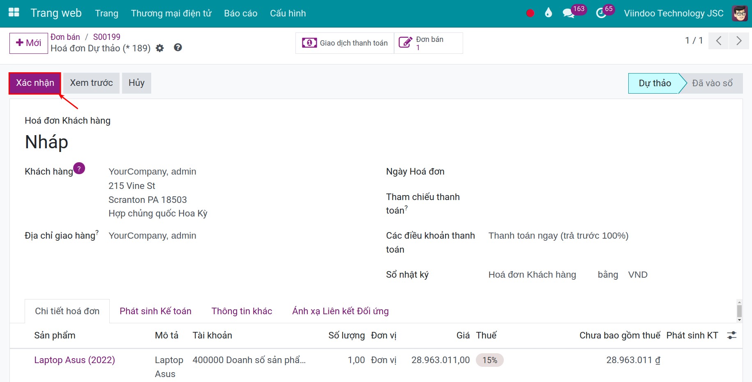752x382 pixels.
Task: Open the Sổ nhật ký journal dropdown
Action: click(x=532, y=275)
